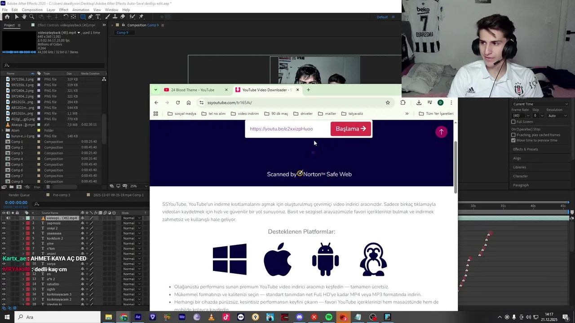Uncheck Move time to preview time
The width and height of the screenshot is (575, 323).
(x=513, y=140)
